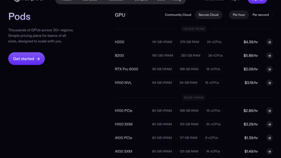Click the GPU section heading
Screen dimensions: 281x158
pyautogui.click(x=120, y=15)
